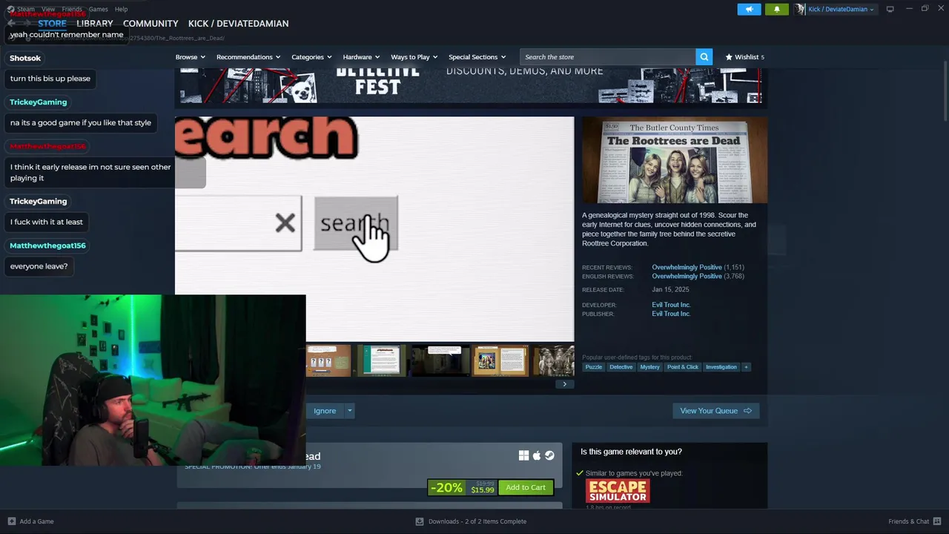Select the dark room speech-bubble thumbnail
Viewport: 949px width, 534px height.
coord(441,361)
